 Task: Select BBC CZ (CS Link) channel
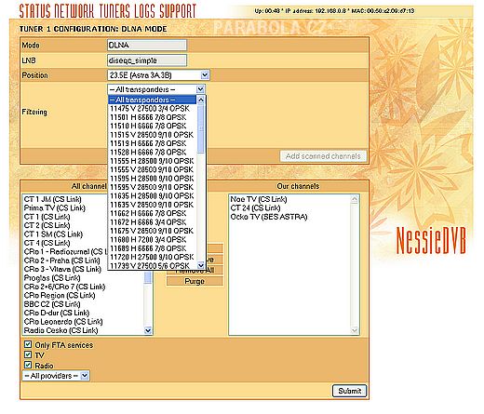(x=52, y=304)
